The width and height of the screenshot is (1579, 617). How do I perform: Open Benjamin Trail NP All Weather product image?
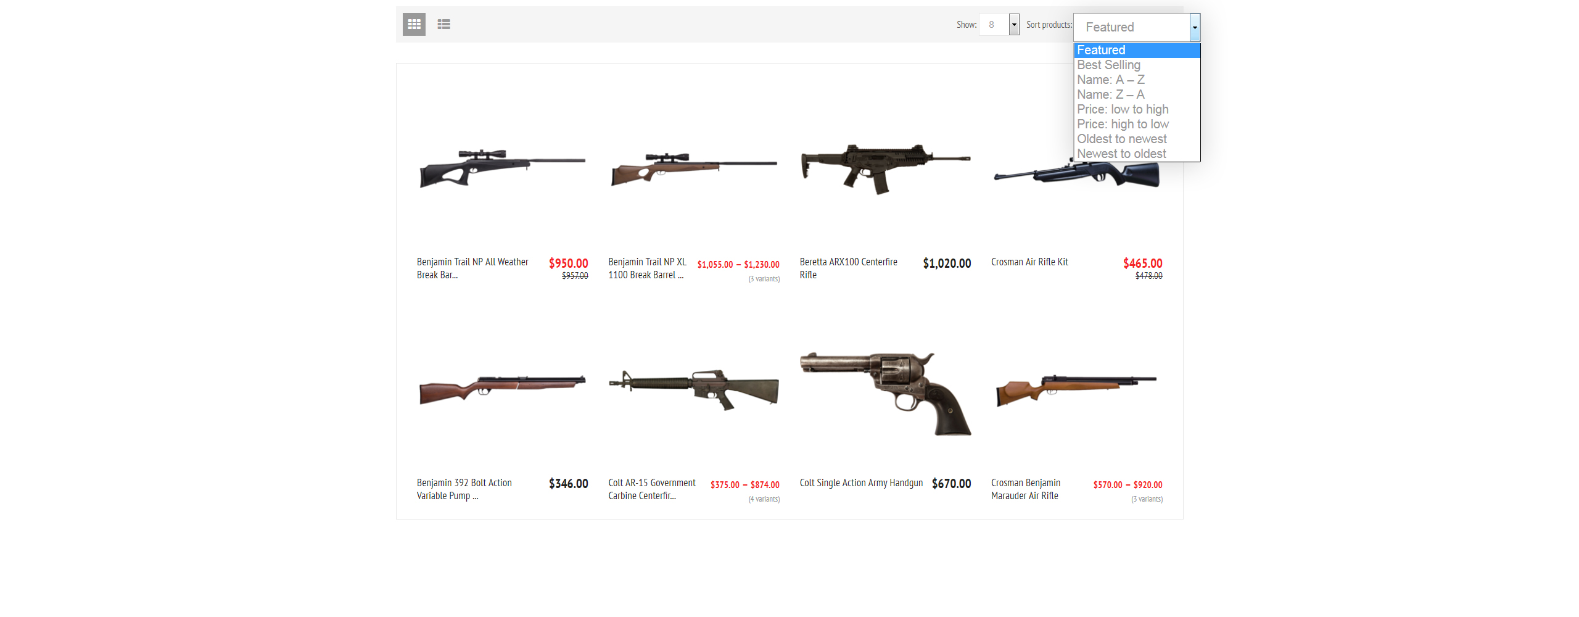tap(502, 168)
